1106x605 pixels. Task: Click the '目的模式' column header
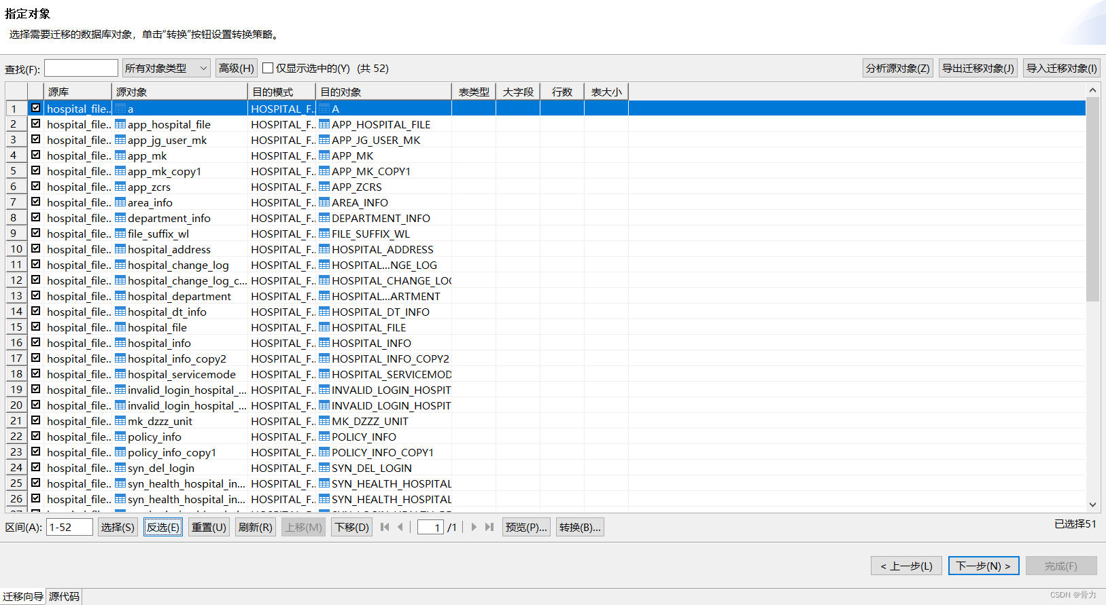(281, 92)
